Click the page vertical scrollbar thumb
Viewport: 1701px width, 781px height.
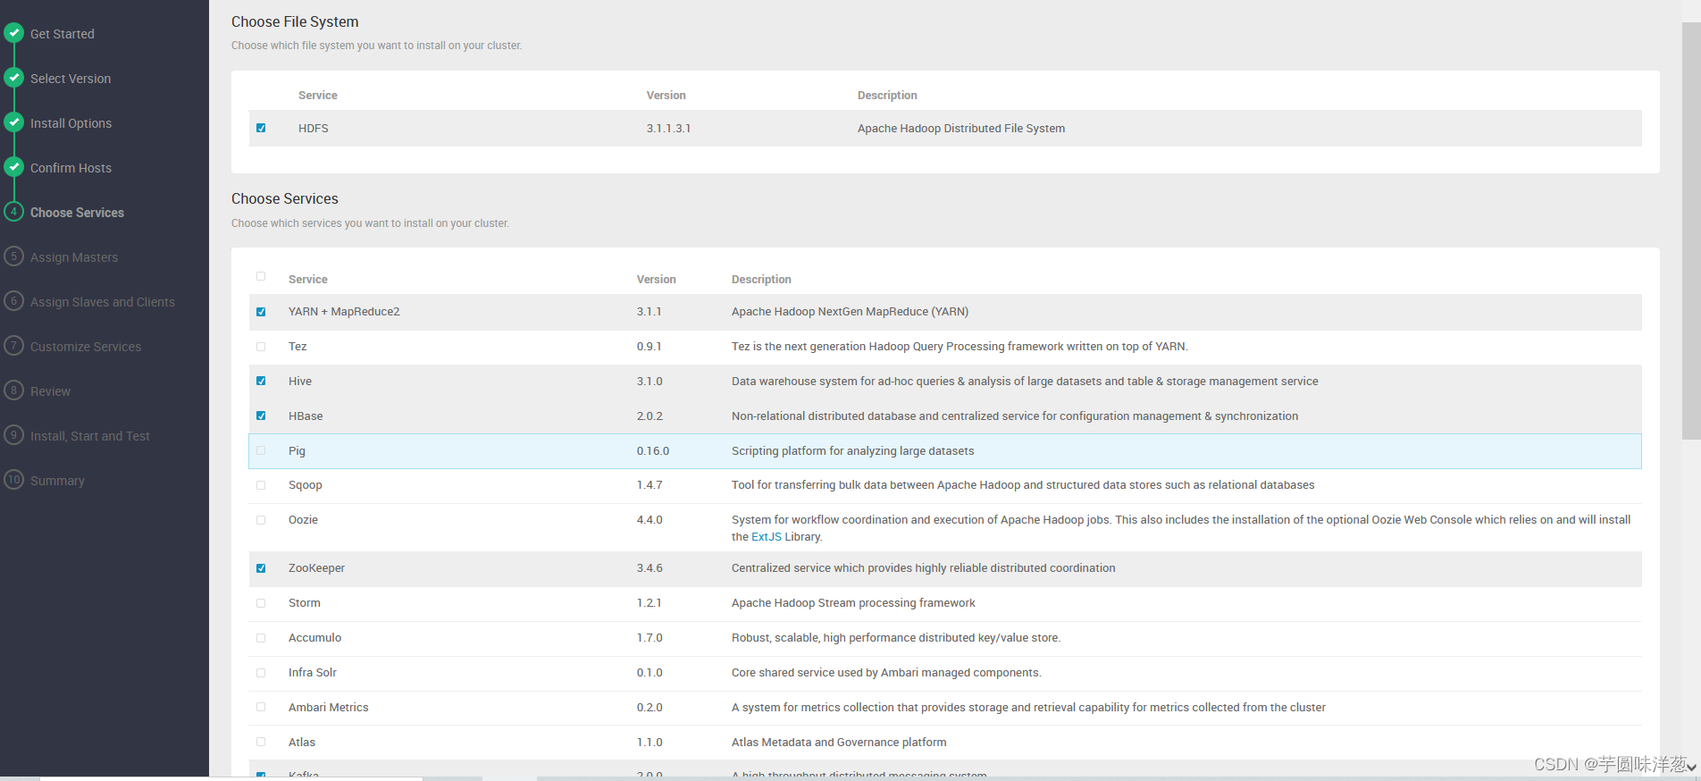click(x=1691, y=231)
